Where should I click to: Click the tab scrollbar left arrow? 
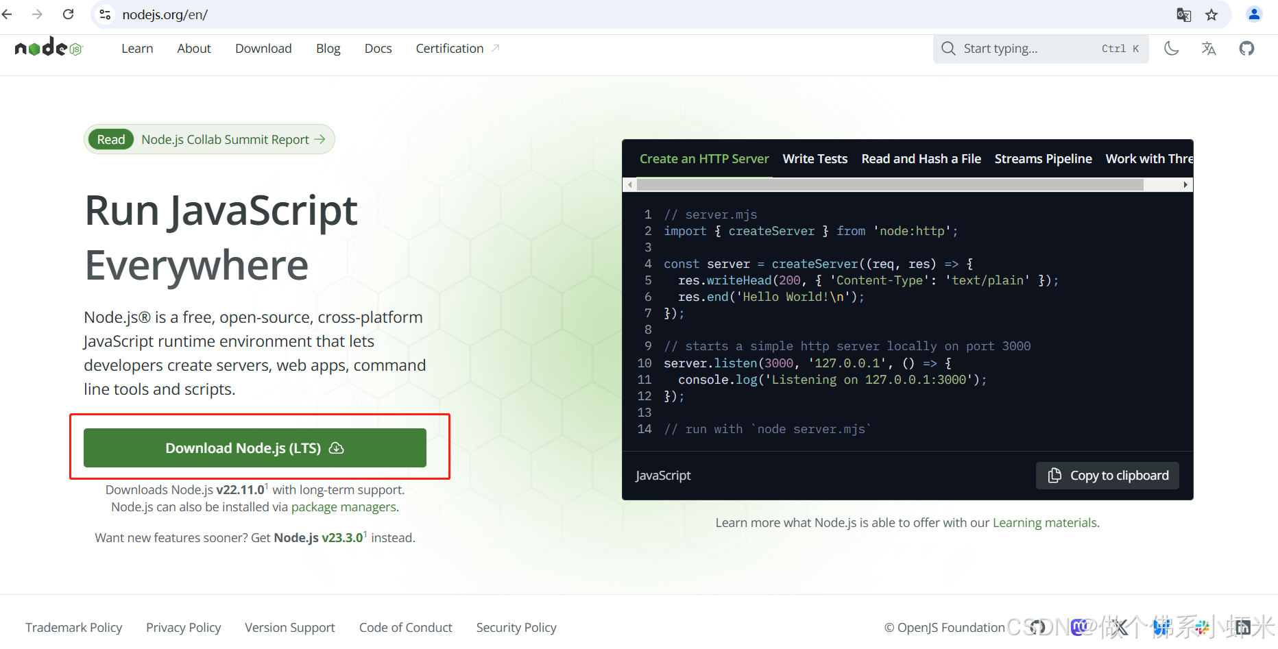tap(629, 185)
